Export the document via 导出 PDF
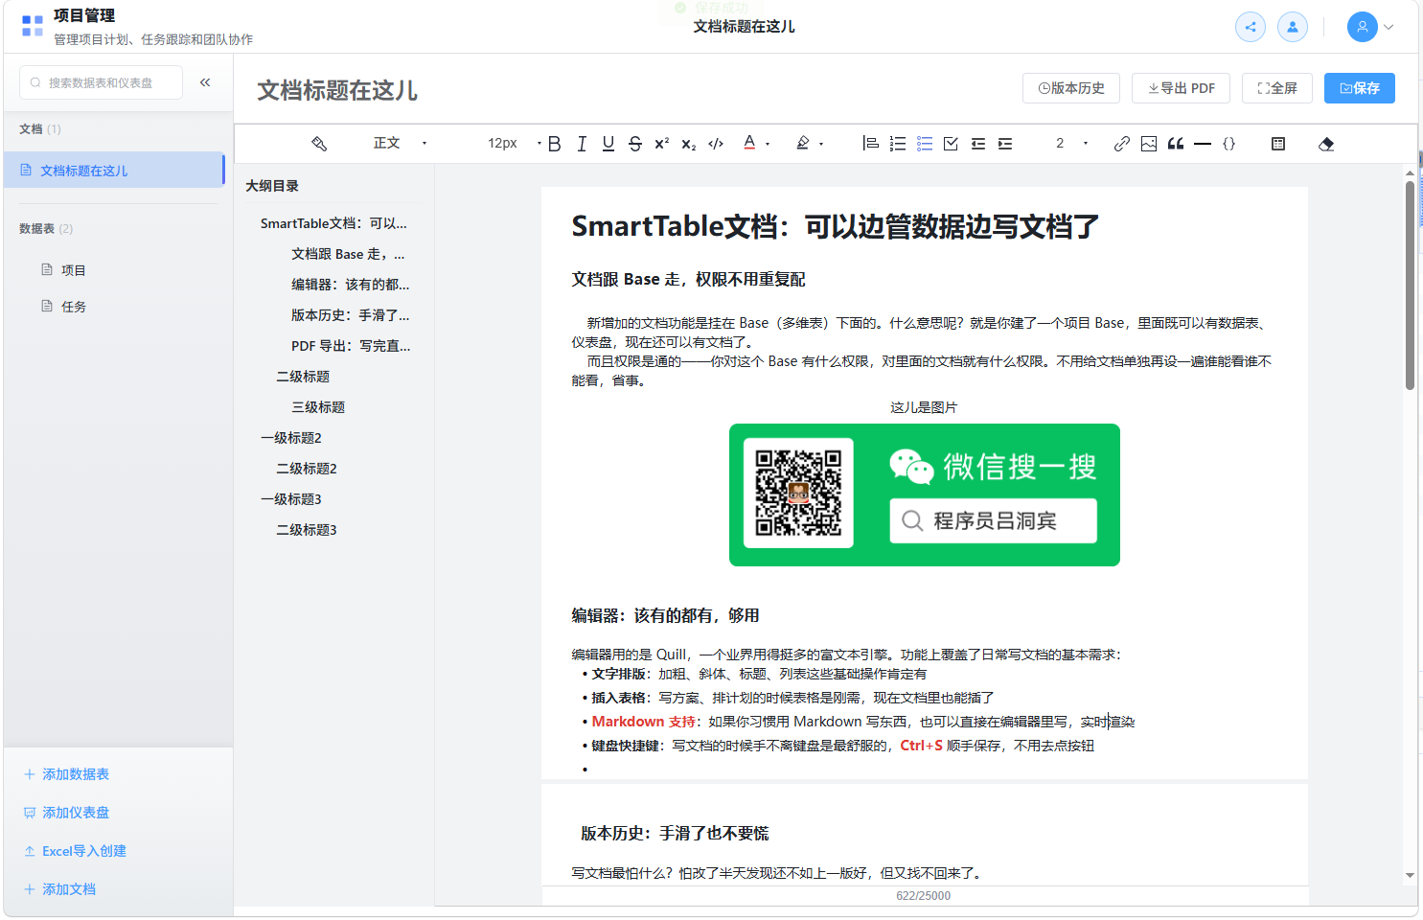 point(1182,88)
